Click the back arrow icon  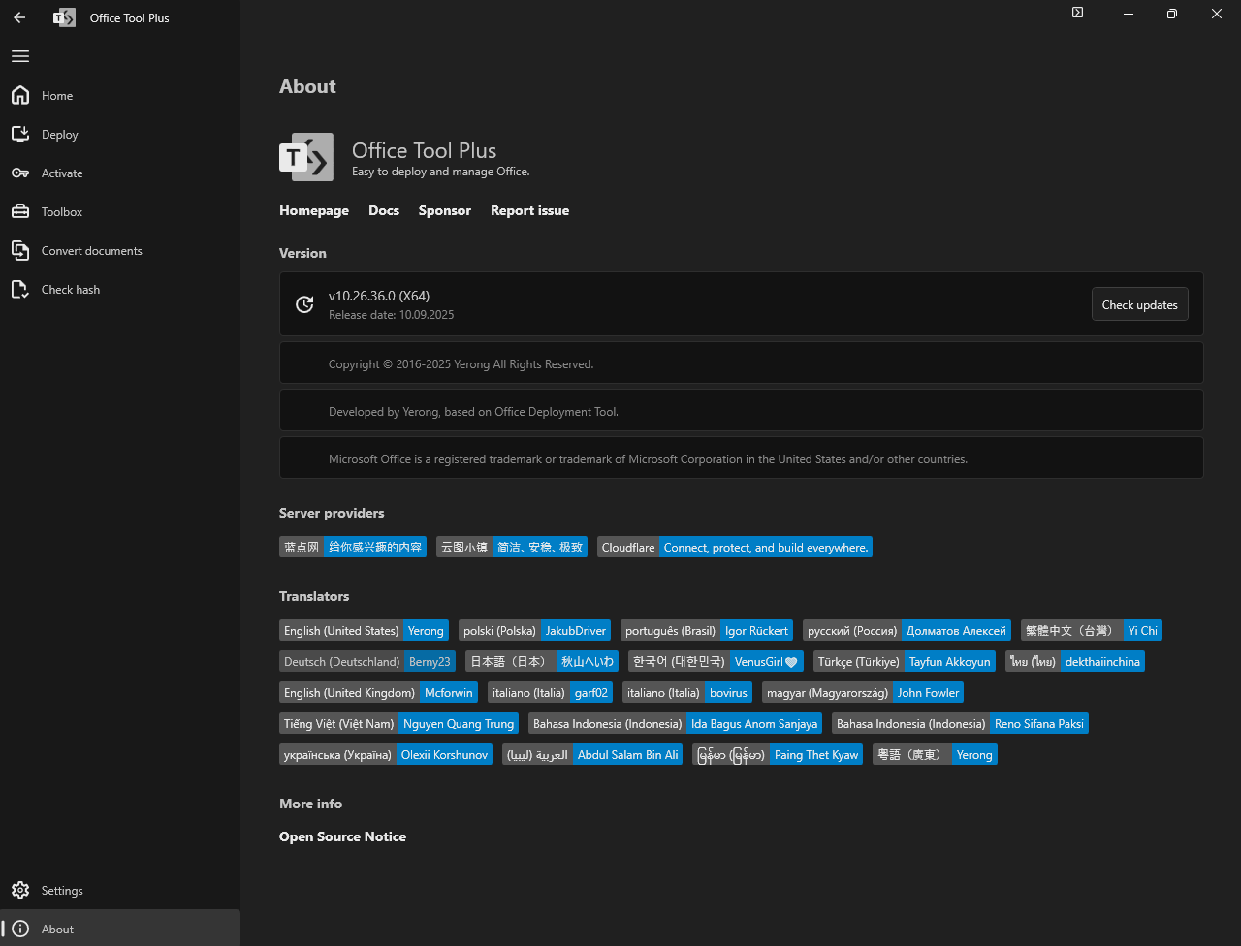point(19,17)
